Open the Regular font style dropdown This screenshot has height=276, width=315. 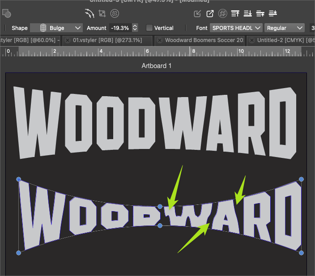[285, 28]
